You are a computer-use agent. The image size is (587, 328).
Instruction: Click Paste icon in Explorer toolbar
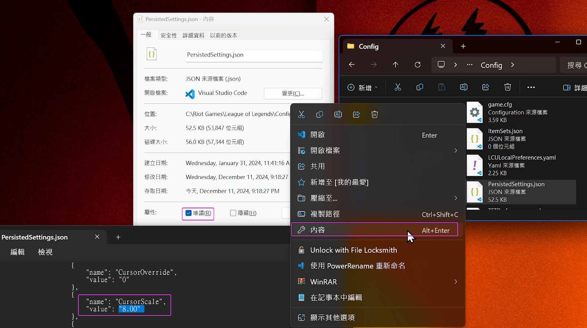click(x=442, y=87)
